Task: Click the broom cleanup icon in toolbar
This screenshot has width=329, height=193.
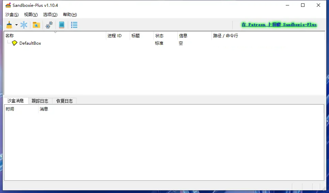Action: pos(9,25)
